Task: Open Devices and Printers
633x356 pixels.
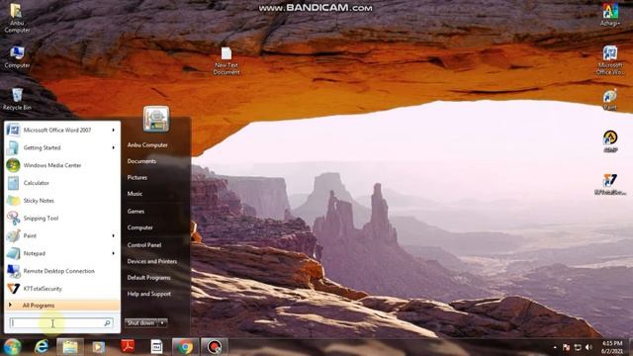Action: point(151,261)
